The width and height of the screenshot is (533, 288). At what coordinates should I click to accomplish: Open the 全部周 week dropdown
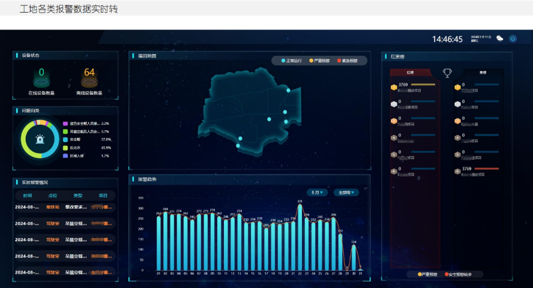(x=346, y=193)
